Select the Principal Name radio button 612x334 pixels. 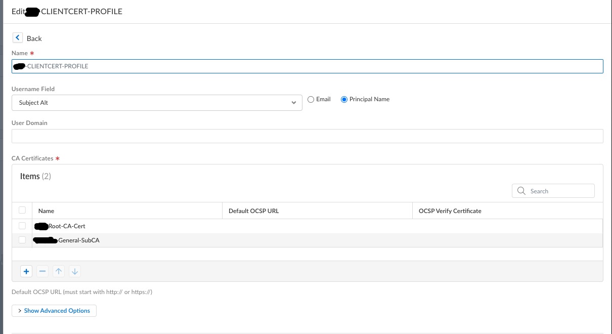coord(344,100)
